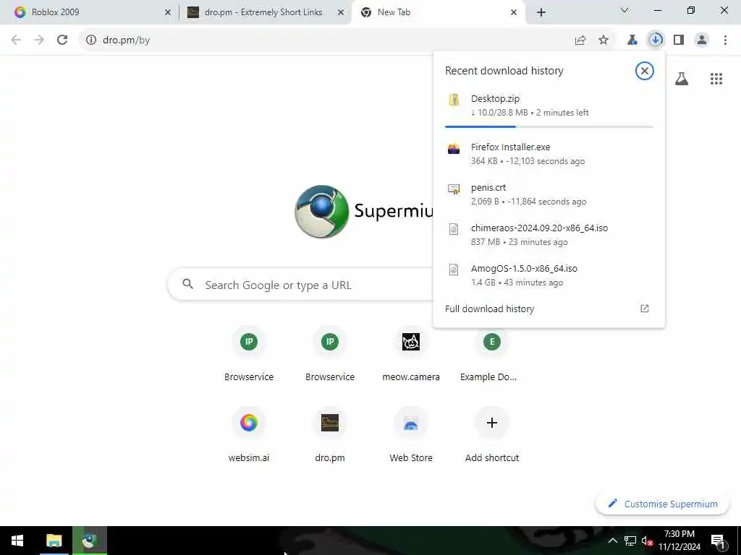Close the dro.pm tab
Viewport: 741px width, 555px height.
341,13
